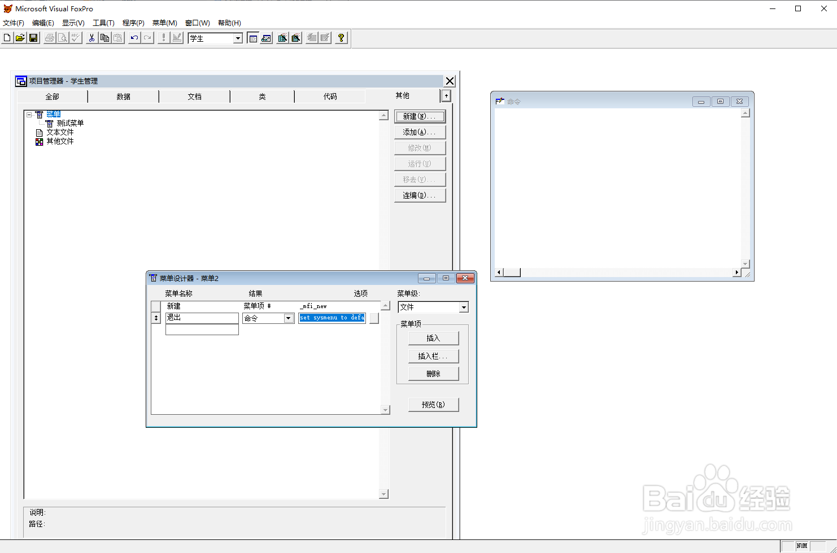
Task: Open the 学生 database dropdown in toolbar
Action: click(x=238, y=38)
